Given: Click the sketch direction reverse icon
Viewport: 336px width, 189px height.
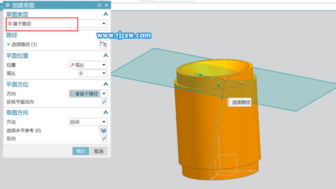Looking at the screenshot, I should 104,139.
